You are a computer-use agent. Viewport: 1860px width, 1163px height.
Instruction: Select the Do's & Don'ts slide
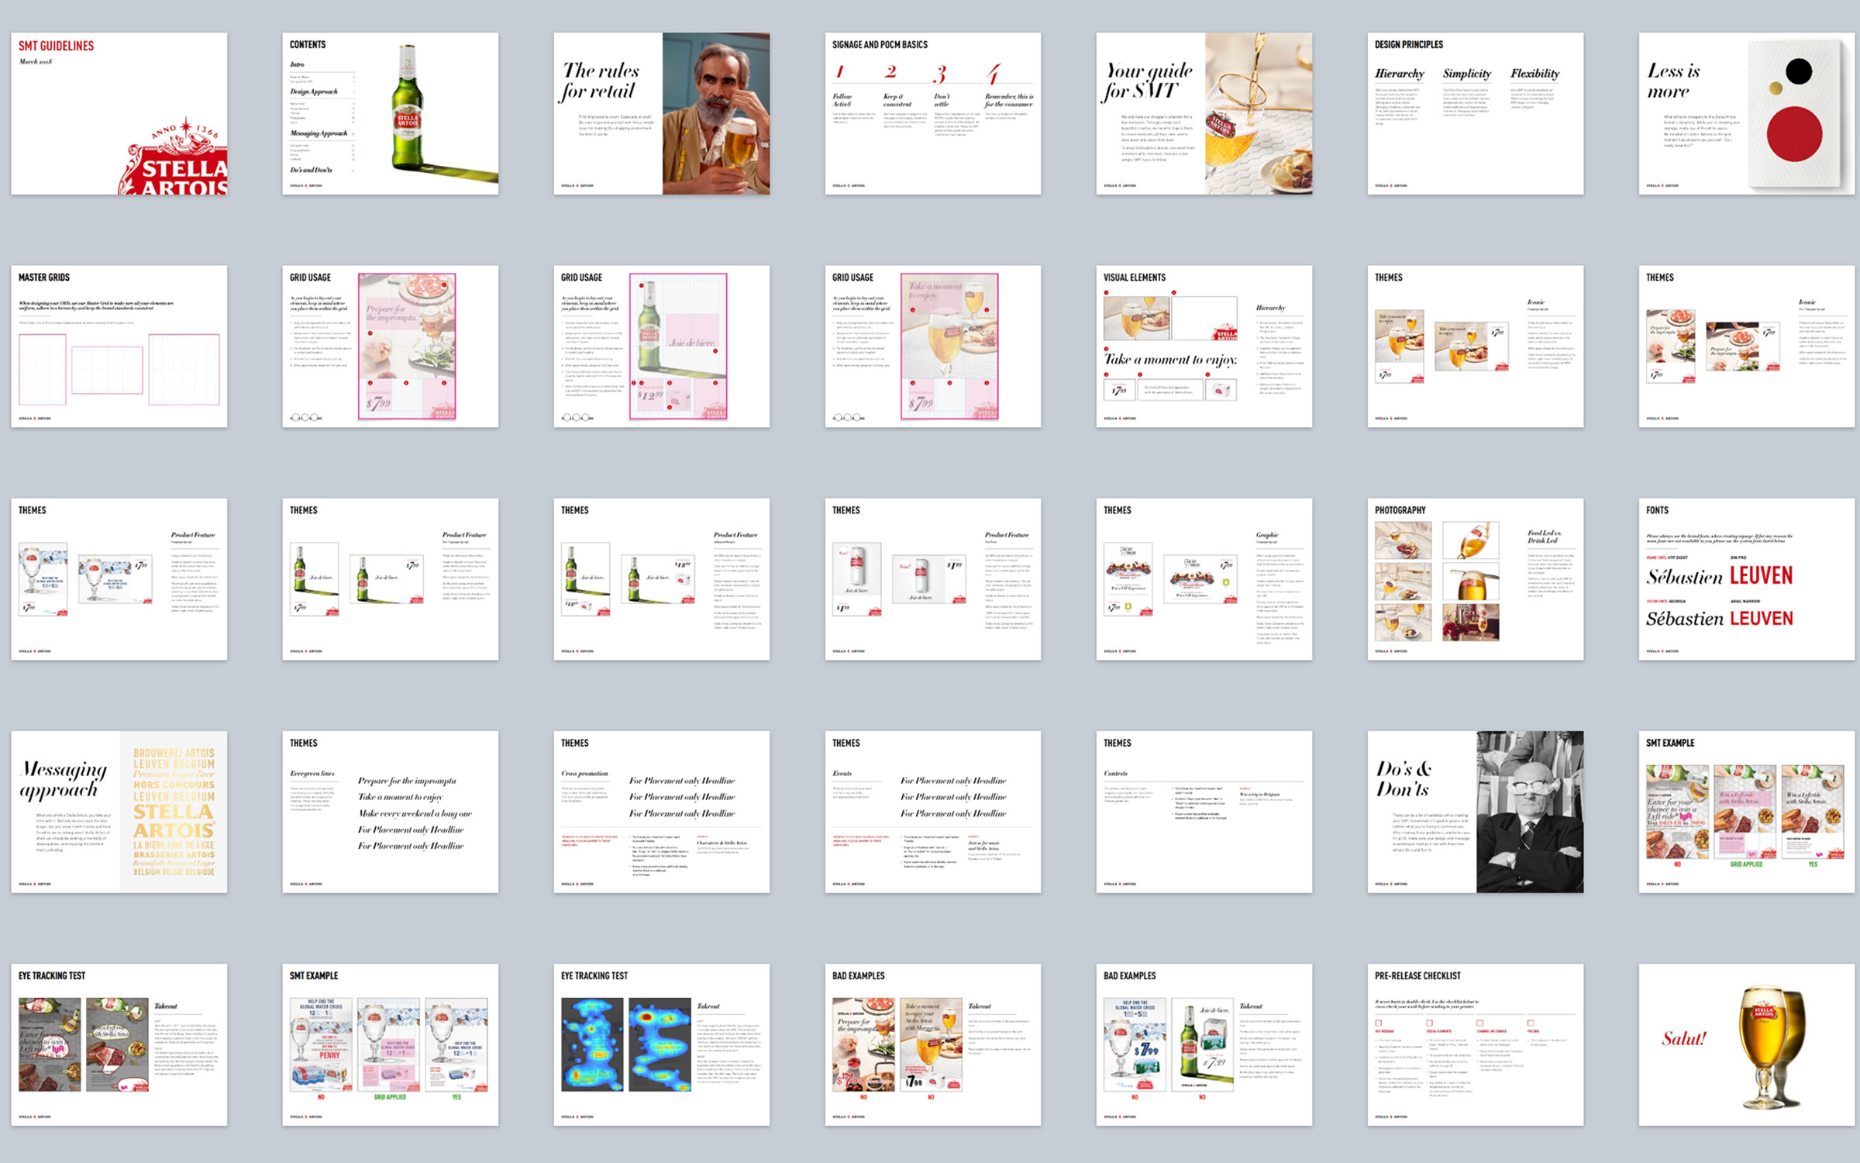[1476, 812]
